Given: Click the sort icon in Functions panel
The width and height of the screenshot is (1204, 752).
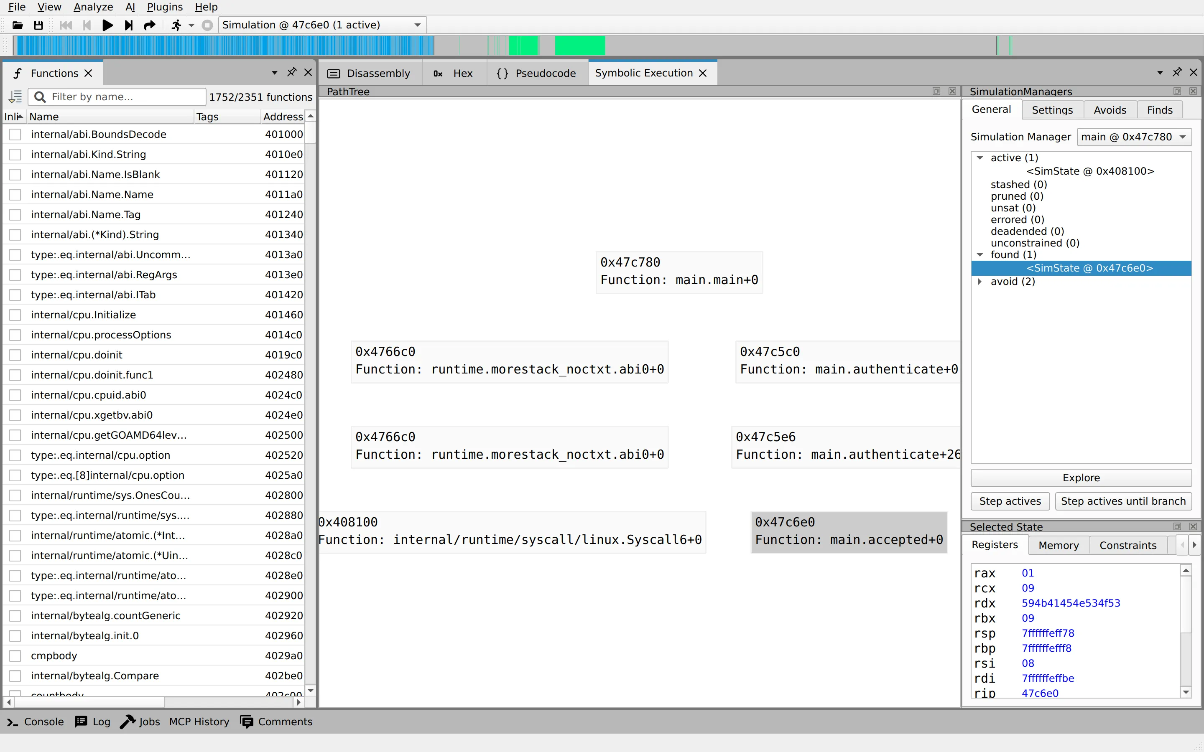Looking at the screenshot, I should (15, 97).
